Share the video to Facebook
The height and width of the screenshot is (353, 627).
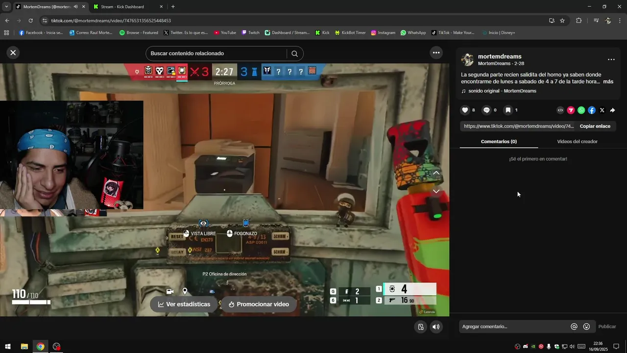(592, 110)
